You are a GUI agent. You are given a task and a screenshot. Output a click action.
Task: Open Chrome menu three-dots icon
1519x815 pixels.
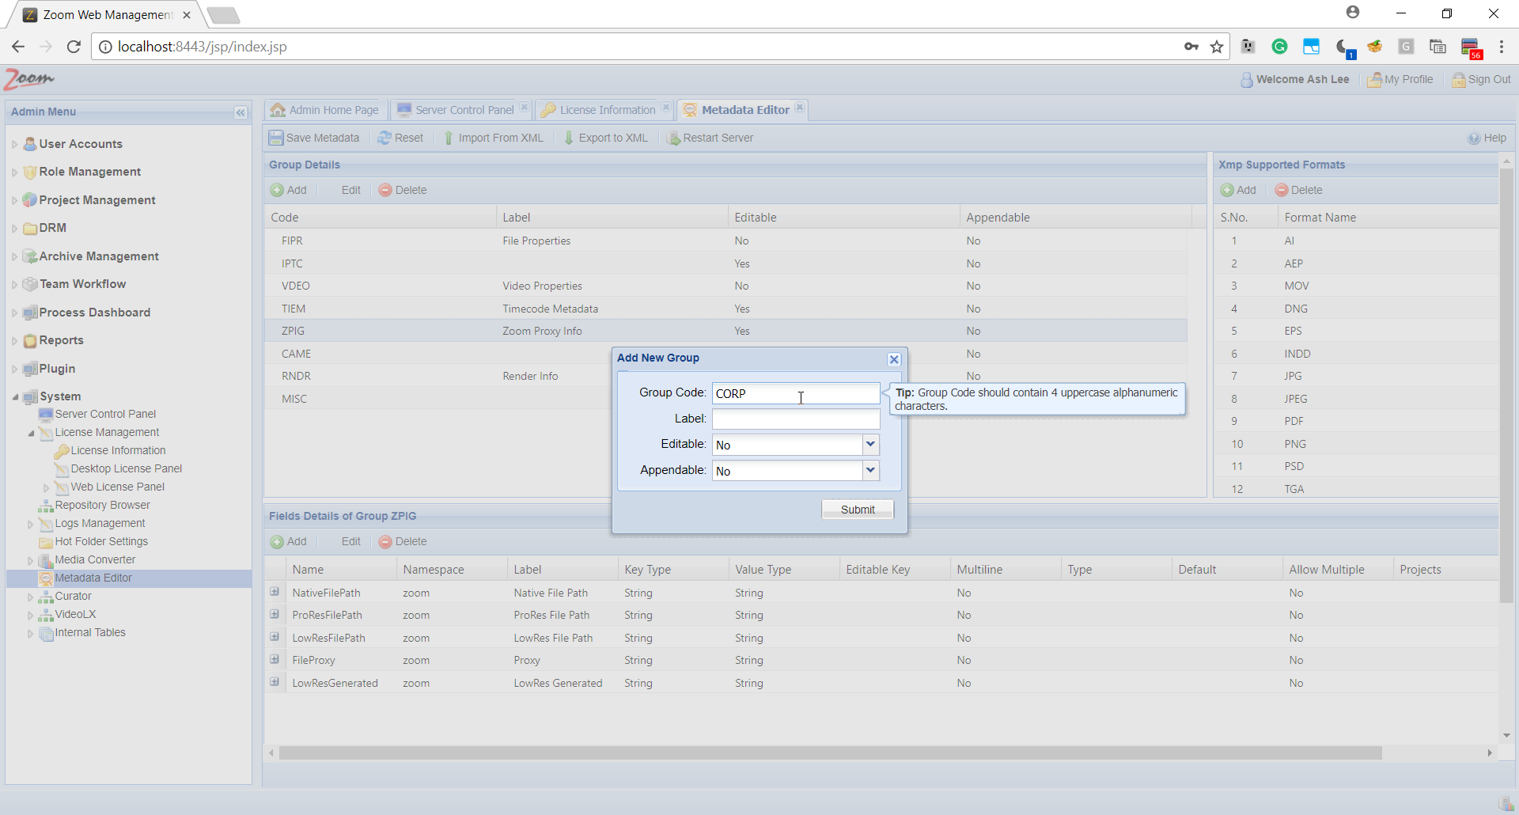coord(1501,47)
